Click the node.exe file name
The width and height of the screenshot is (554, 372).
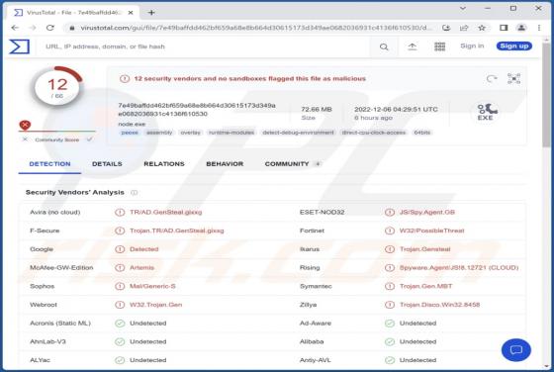(x=132, y=124)
